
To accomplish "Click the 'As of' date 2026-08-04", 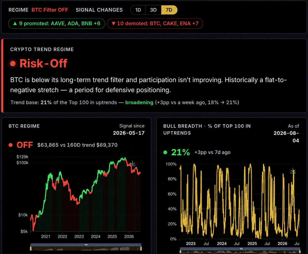I will click(286, 137).
